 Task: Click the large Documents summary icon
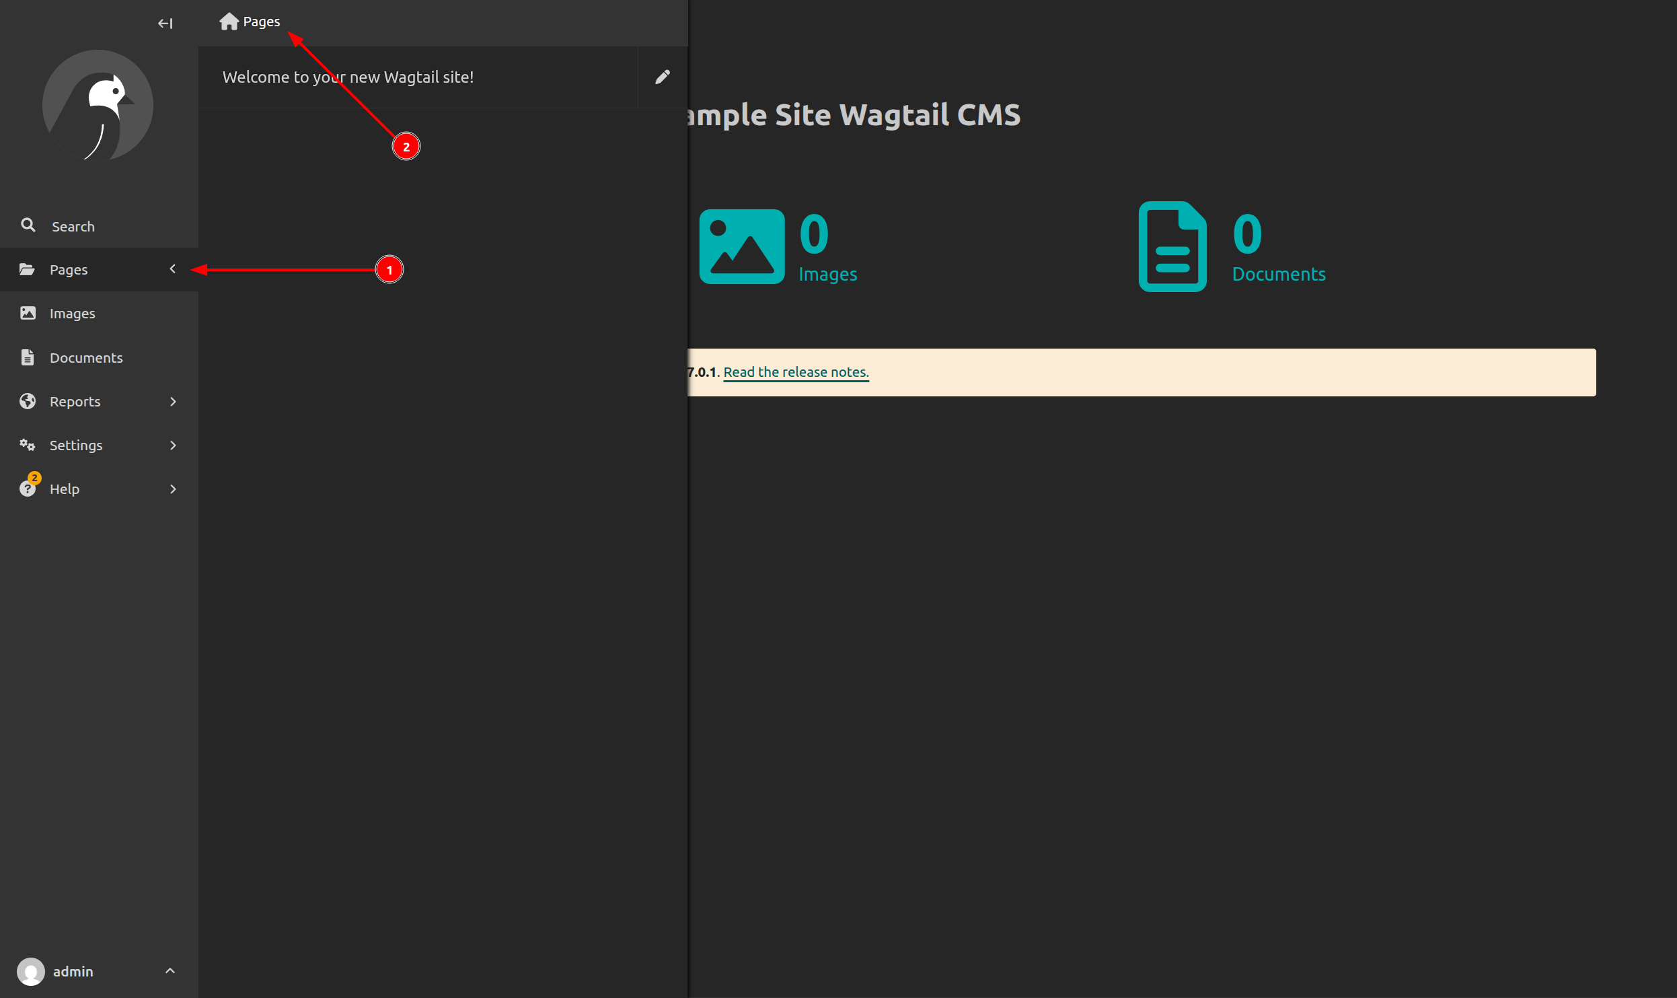pyautogui.click(x=1172, y=246)
